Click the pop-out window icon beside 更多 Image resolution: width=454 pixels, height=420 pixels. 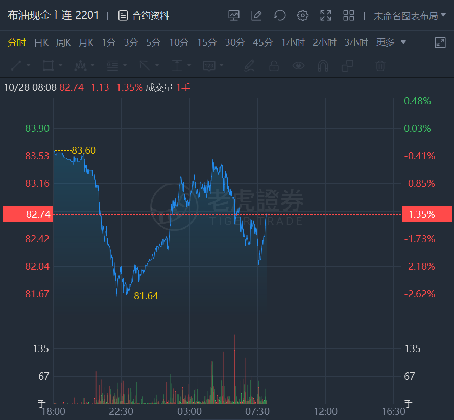tap(440, 43)
